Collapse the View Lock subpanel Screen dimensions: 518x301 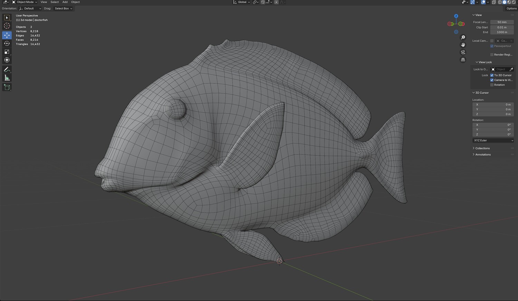click(x=483, y=62)
